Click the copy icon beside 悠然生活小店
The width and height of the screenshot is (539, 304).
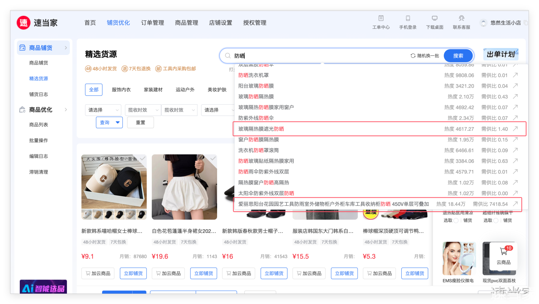526,23
